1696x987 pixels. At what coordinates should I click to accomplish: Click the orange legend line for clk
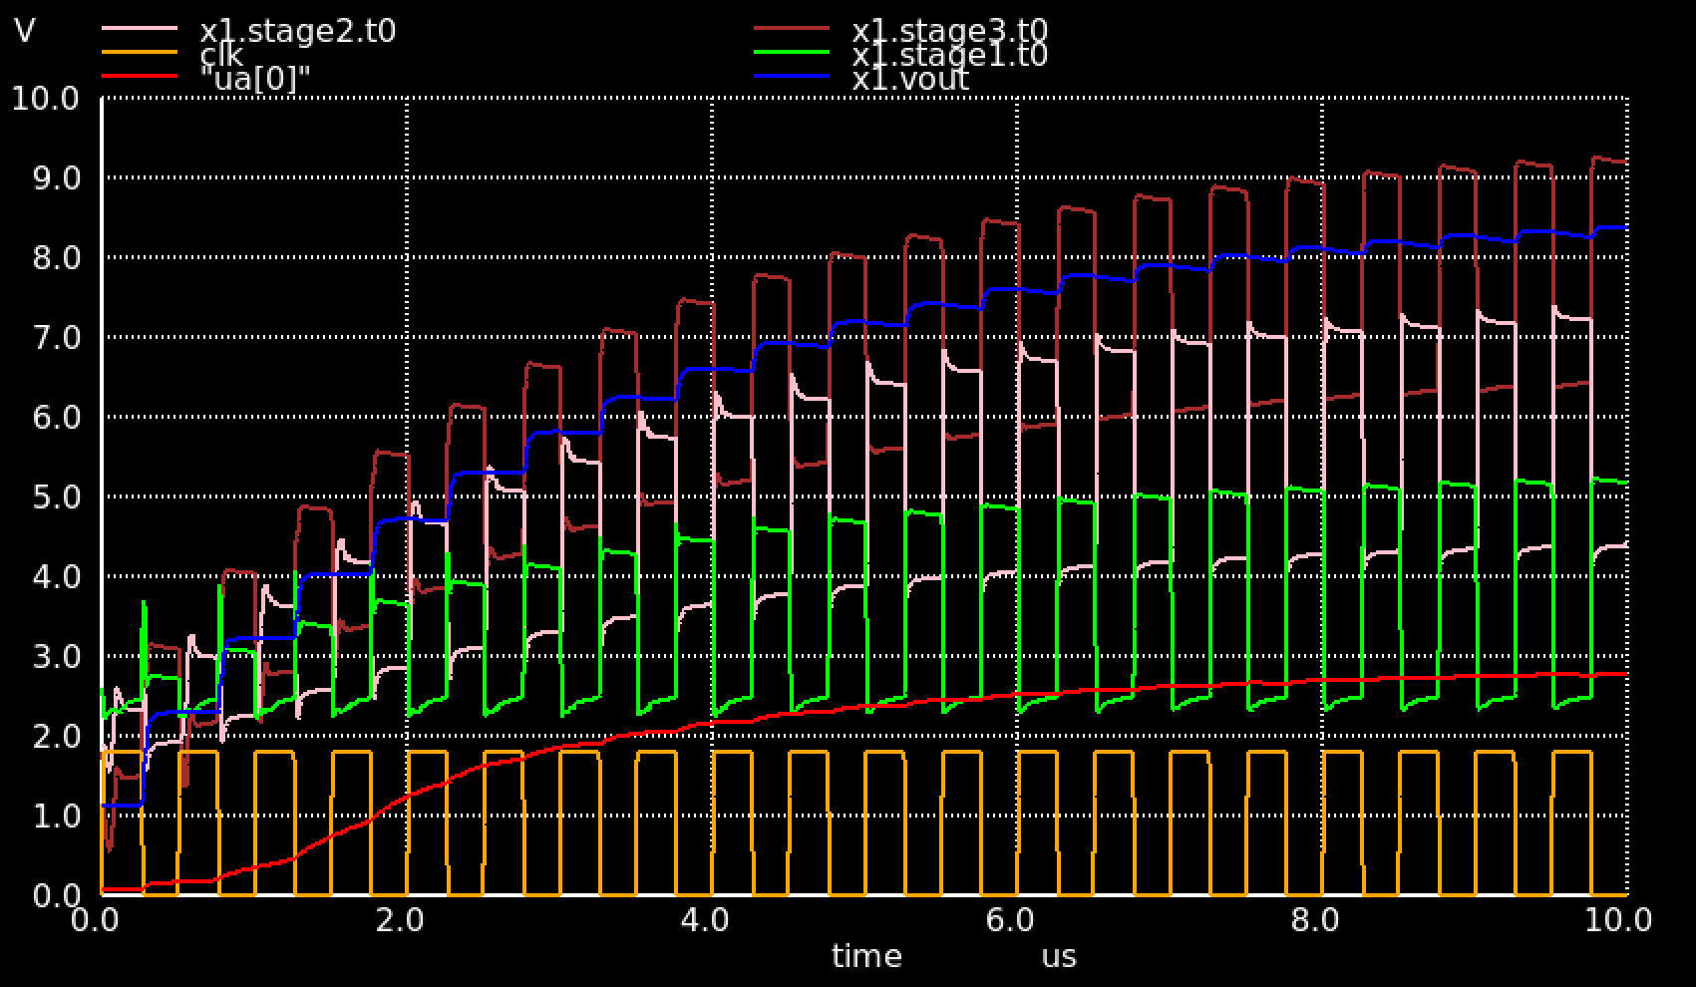140,51
